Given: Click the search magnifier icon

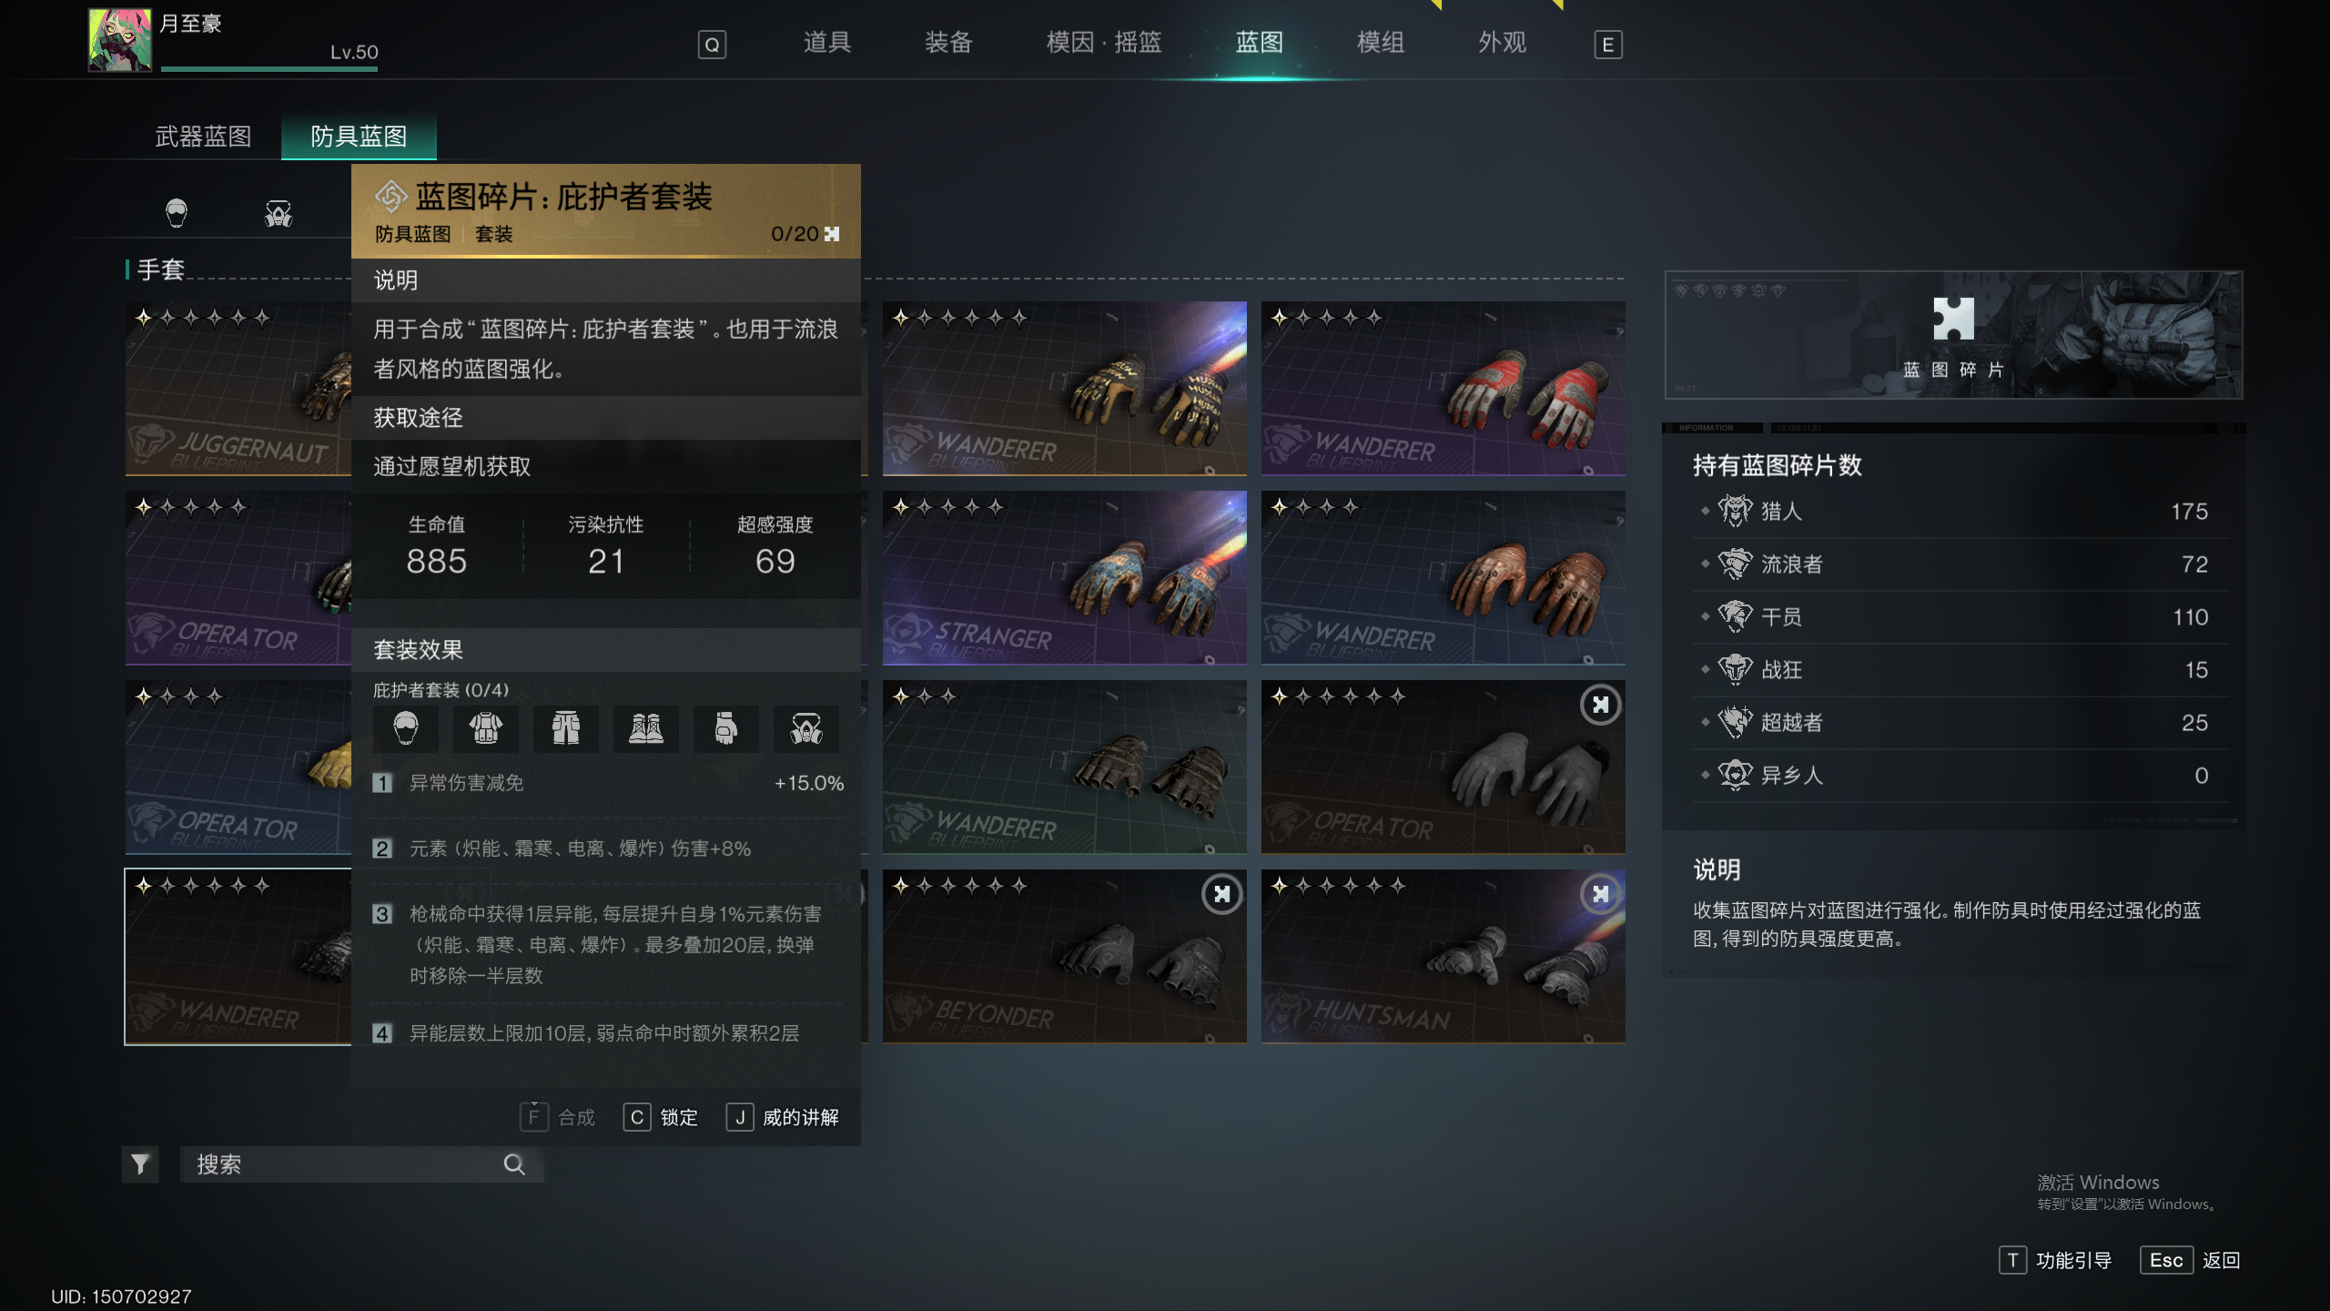Looking at the screenshot, I should [x=514, y=1164].
